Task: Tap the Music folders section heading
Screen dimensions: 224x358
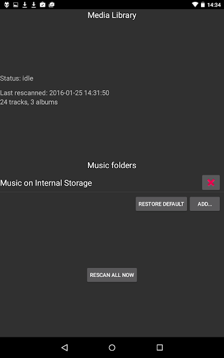Action: coord(112,165)
